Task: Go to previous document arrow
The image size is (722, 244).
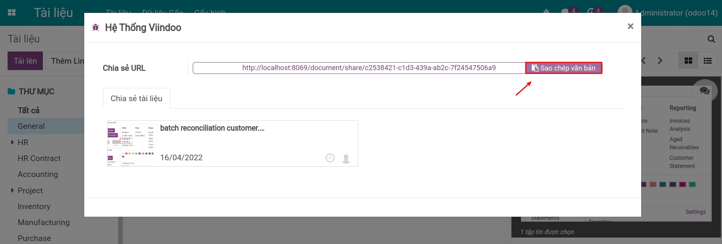Action: pos(644,61)
